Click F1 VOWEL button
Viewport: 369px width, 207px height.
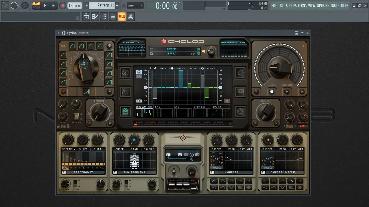click(x=217, y=168)
